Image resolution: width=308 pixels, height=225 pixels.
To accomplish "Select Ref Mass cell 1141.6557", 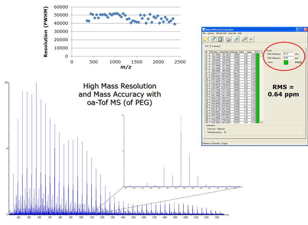I will (x=215, y=82).
